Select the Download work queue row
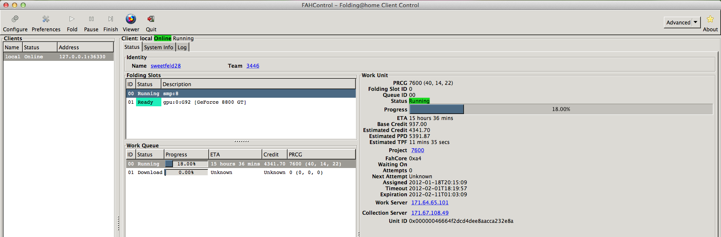 [x=241, y=173]
